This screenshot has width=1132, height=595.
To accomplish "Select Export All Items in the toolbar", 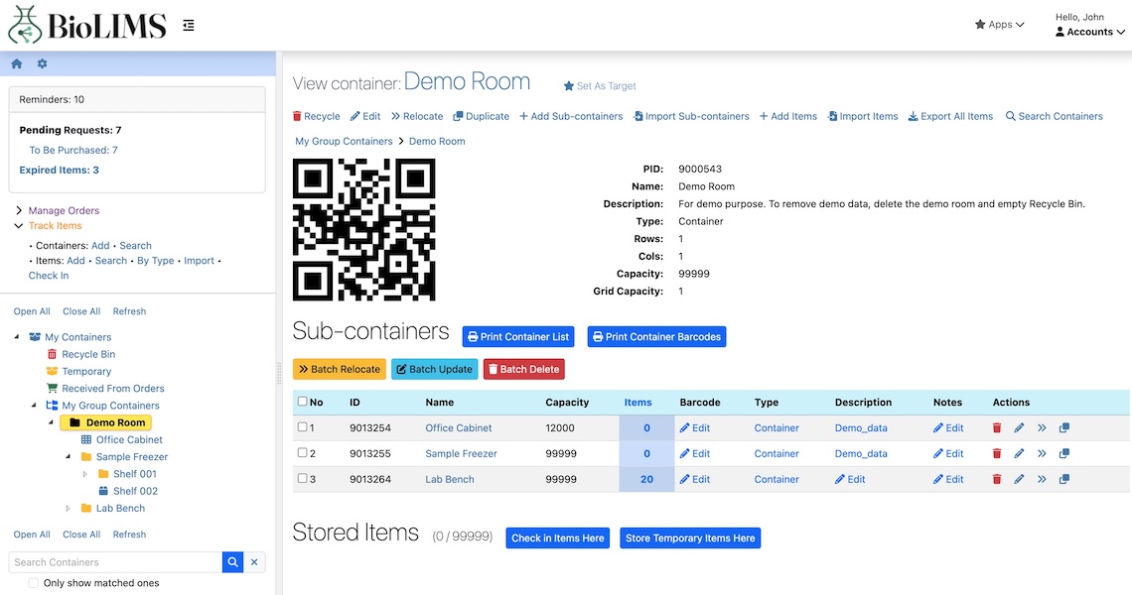I will (951, 116).
